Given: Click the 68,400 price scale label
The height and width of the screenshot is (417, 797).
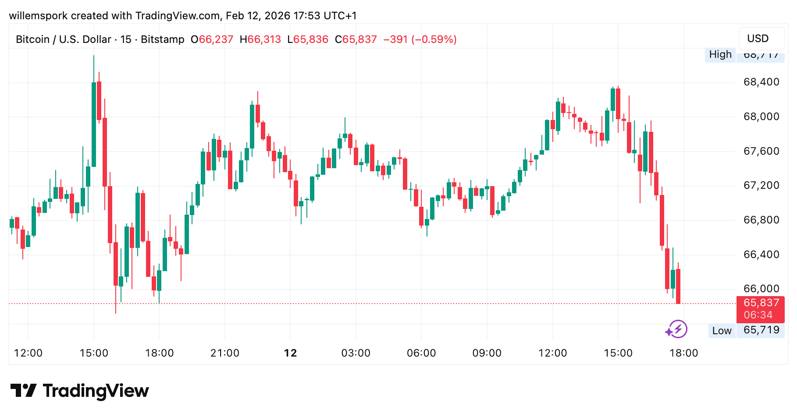Looking at the screenshot, I should tap(761, 82).
